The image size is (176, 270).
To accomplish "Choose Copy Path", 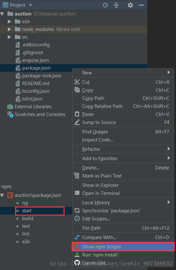I will (x=123, y=98).
